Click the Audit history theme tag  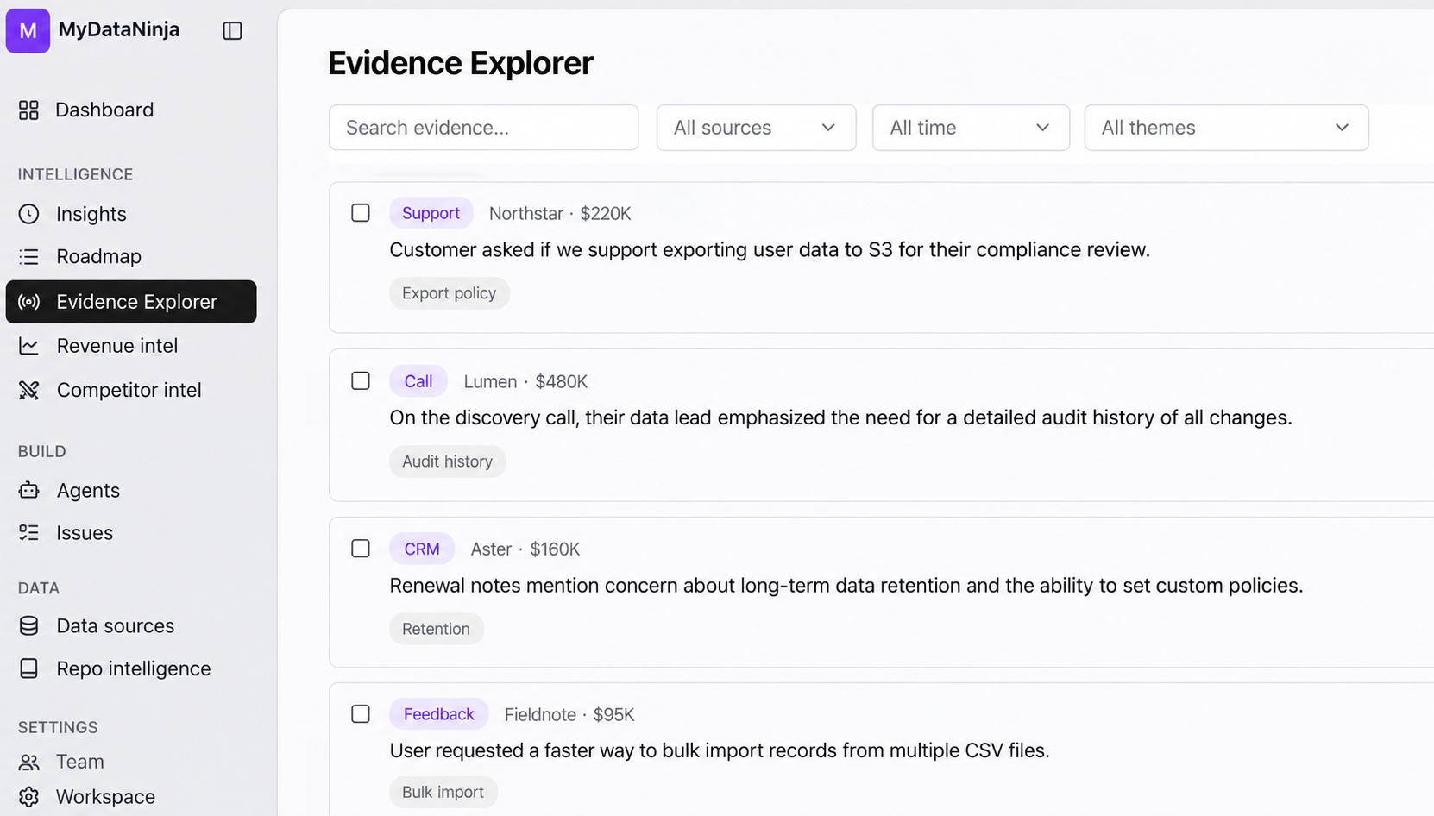click(x=447, y=461)
